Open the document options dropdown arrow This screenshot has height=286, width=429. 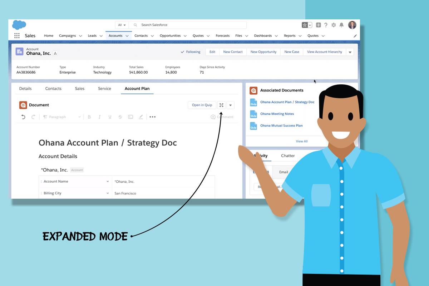click(x=231, y=105)
